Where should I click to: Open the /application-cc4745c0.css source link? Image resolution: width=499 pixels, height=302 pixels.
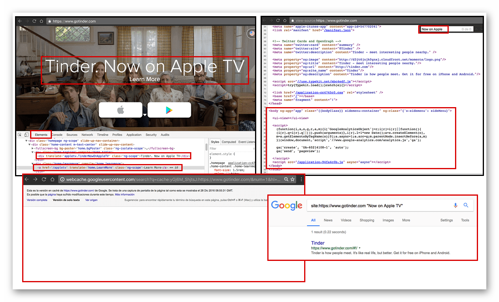[x=320, y=92]
